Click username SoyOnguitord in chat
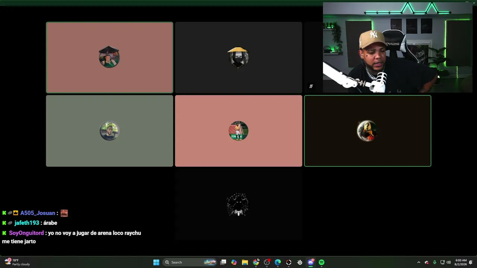Image resolution: width=477 pixels, height=268 pixels. click(x=26, y=233)
